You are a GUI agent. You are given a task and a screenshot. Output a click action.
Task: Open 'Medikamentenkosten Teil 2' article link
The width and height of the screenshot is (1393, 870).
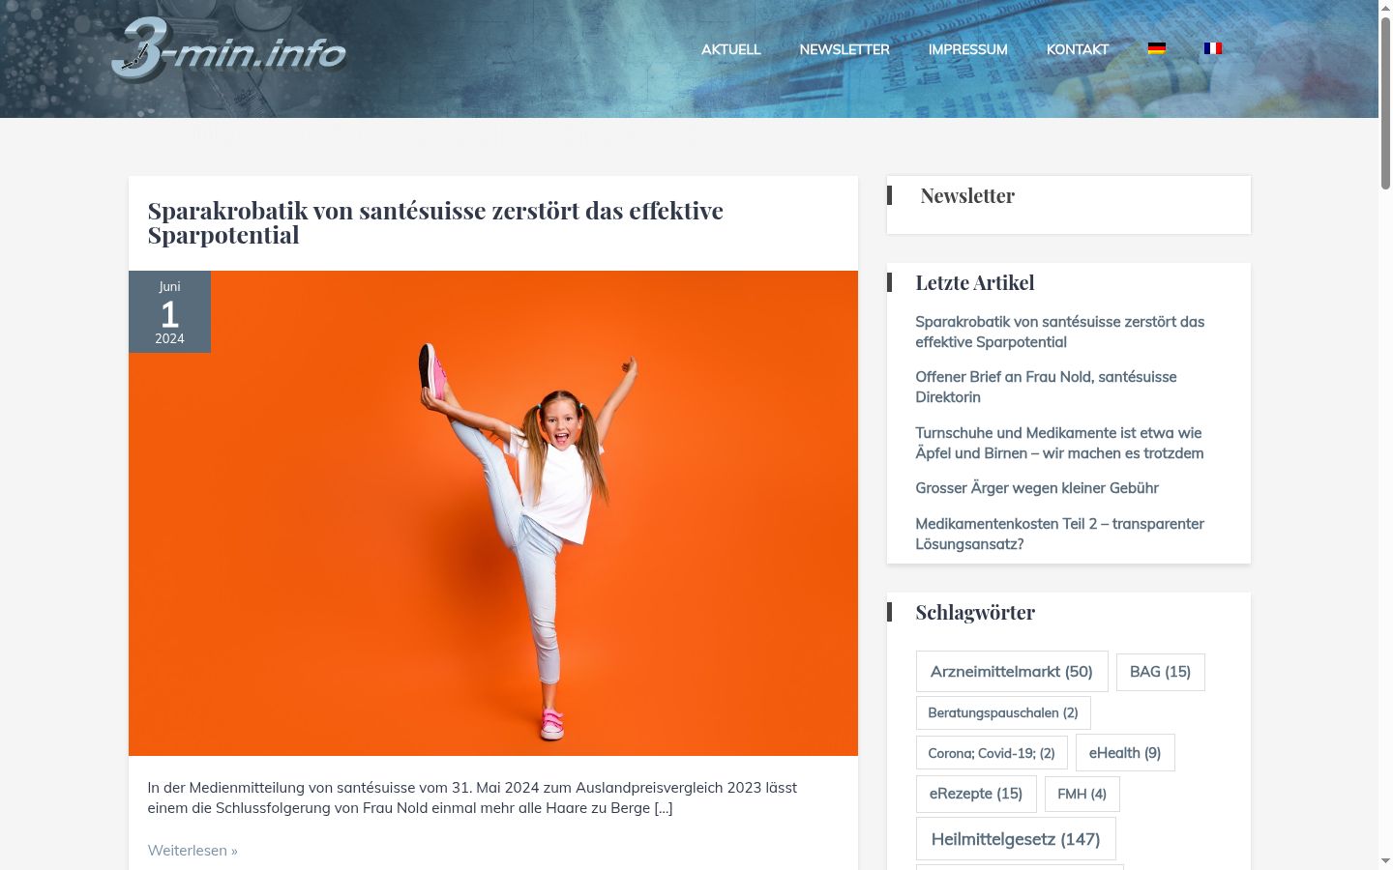pos(1059,534)
